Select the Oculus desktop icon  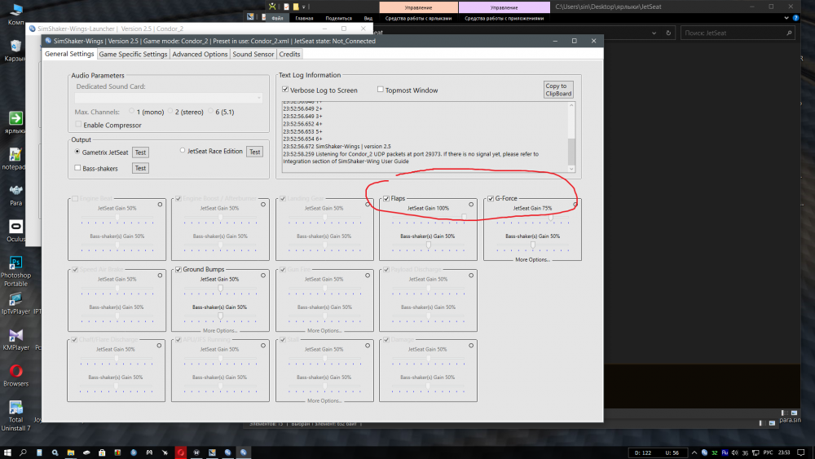coord(15,231)
